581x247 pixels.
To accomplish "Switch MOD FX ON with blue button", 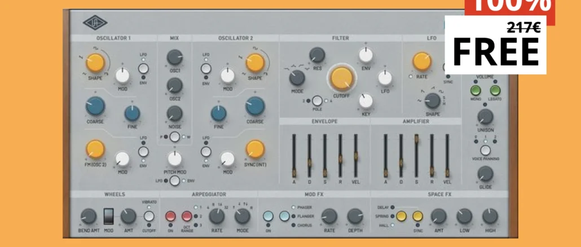I will (268, 216).
